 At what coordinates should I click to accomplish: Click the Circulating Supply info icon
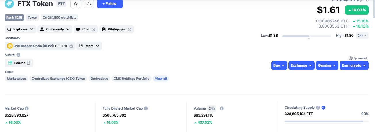tap(318, 108)
